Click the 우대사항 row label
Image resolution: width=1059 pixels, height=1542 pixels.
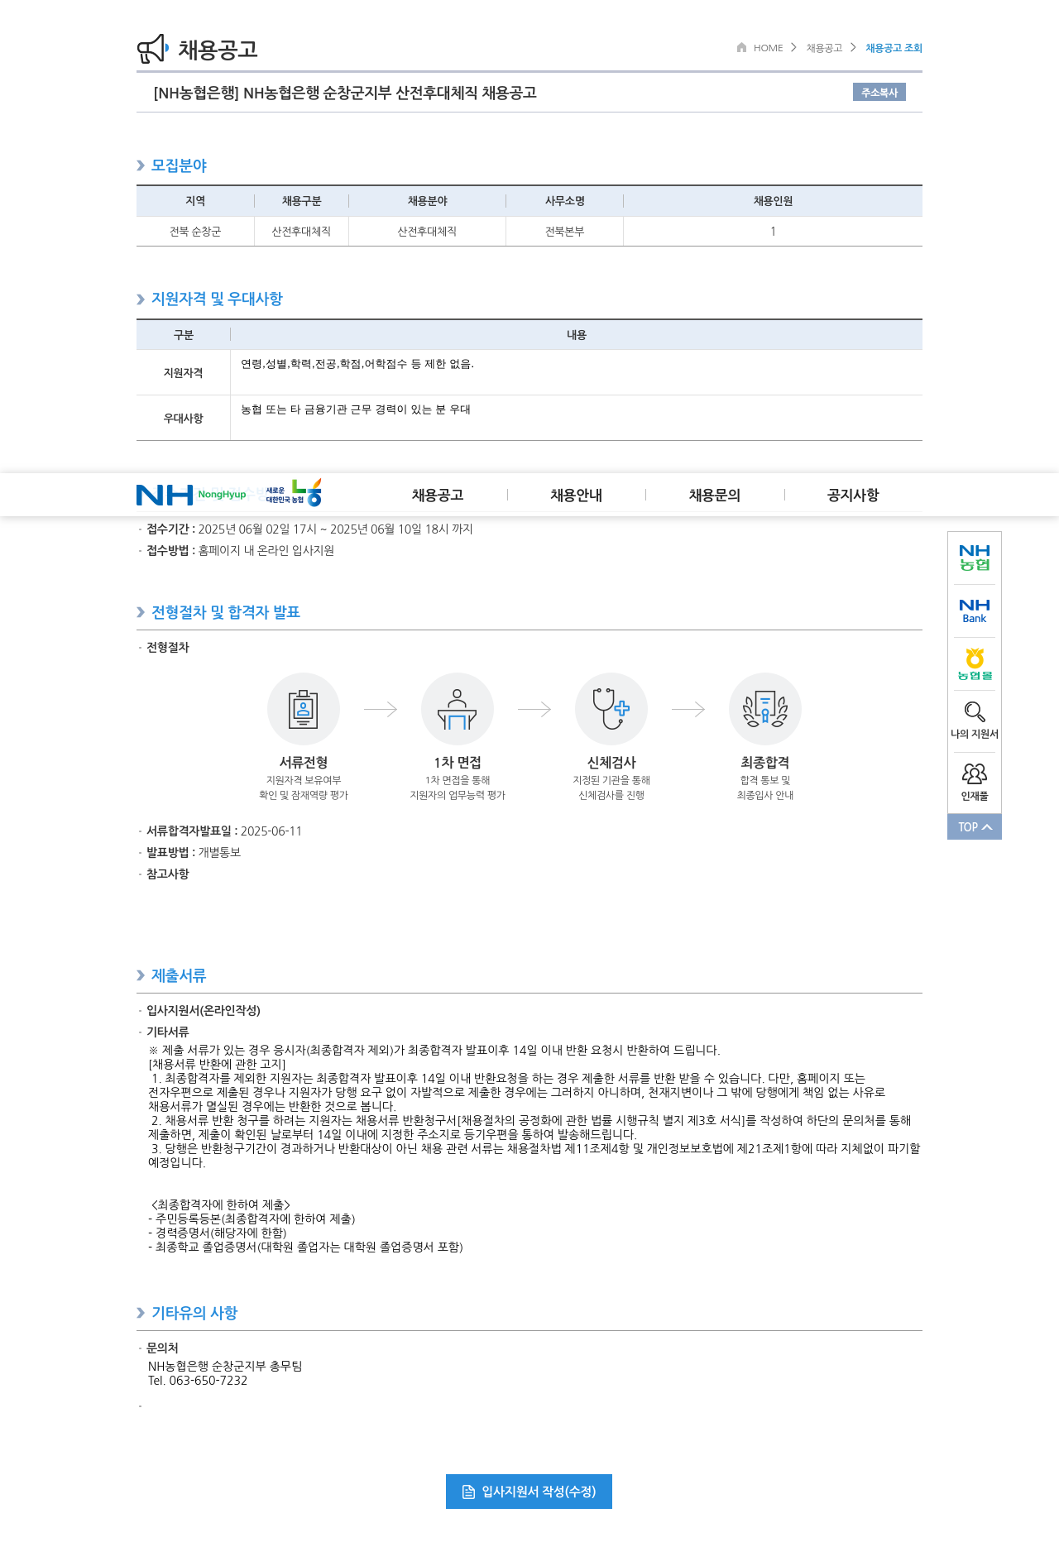[x=183, y=419]
